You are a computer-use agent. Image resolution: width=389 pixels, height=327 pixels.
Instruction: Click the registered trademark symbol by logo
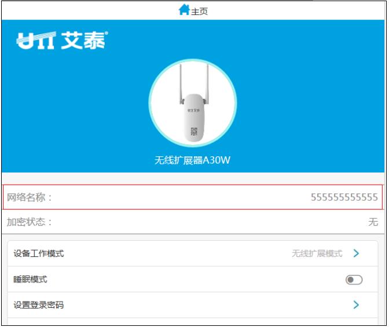click(x=107, y=33)
